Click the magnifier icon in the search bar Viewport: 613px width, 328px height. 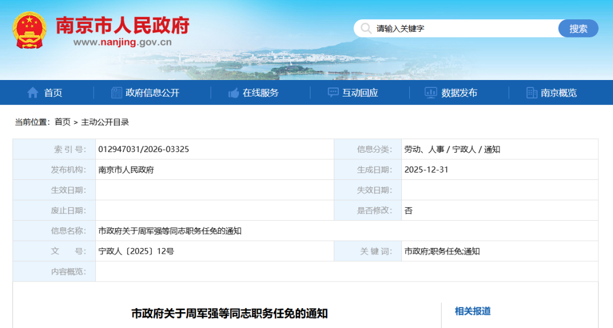(366, 28)
